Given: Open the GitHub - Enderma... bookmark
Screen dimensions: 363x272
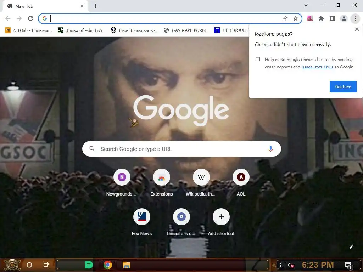Looking at the screenshot, I should coord(28,30).
